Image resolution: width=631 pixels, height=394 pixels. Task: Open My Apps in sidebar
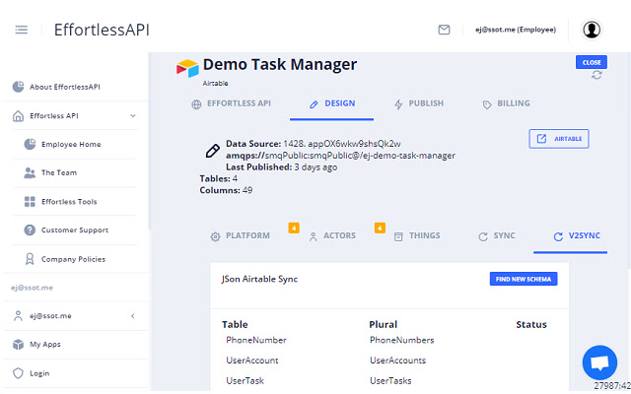coord(44,345)
